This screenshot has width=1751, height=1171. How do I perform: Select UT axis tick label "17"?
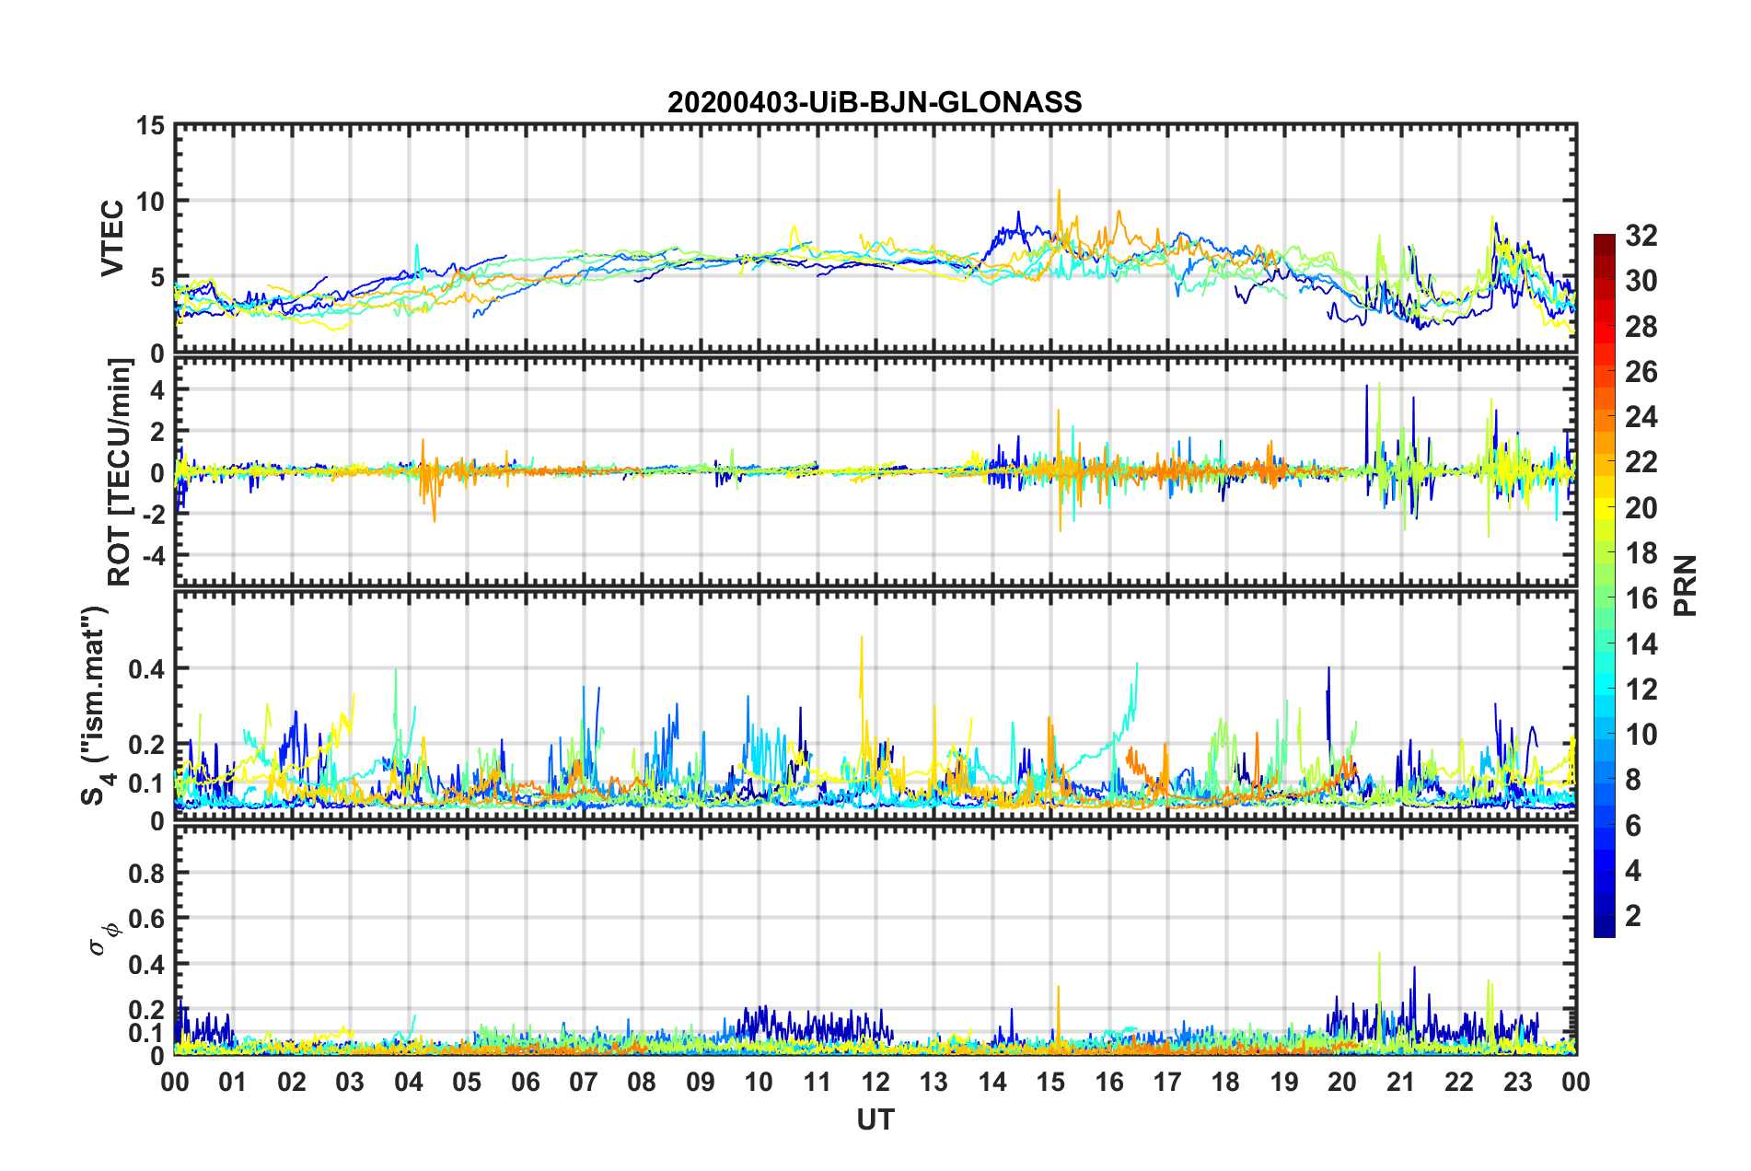1167,1082
